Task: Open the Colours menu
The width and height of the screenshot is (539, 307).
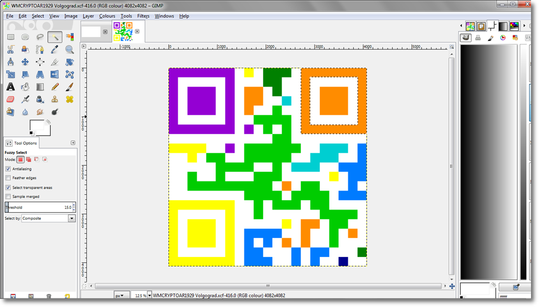Action: pos(107,16)
